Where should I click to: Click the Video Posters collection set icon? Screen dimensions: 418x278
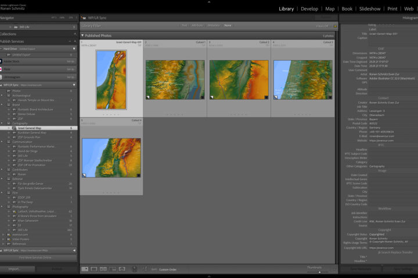click(9, 239)
